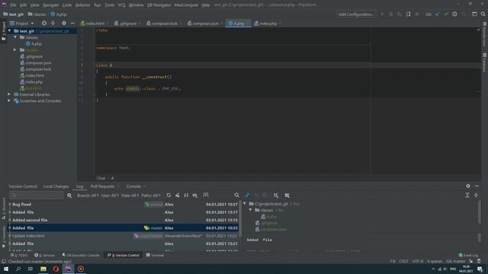Open the Project view dropdown

coord(22,24)
